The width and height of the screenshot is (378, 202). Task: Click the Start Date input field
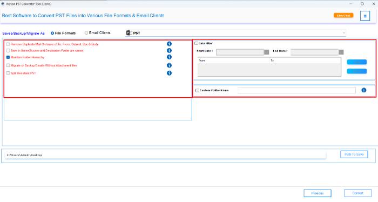pos(240,52)
